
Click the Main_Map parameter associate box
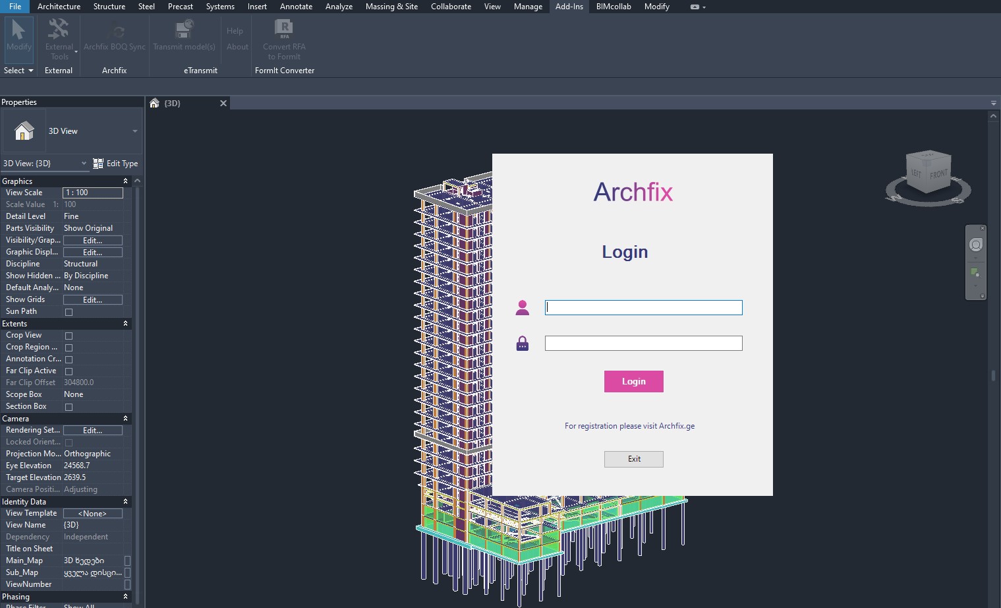click(127, 561)
